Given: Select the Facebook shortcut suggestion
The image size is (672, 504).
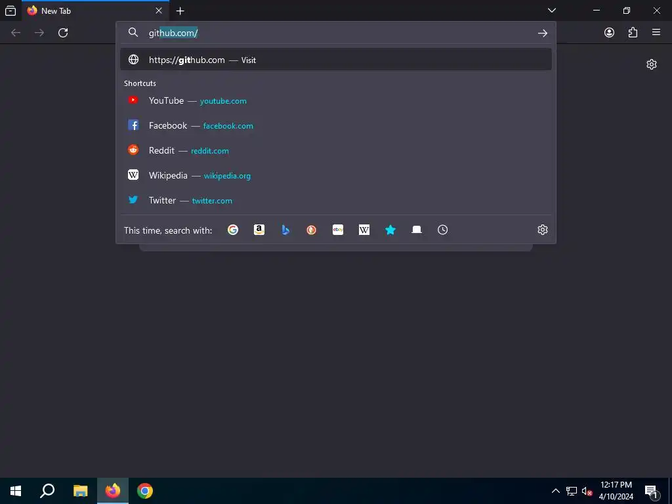Looking at the screenshot, I should click(336, 125).
